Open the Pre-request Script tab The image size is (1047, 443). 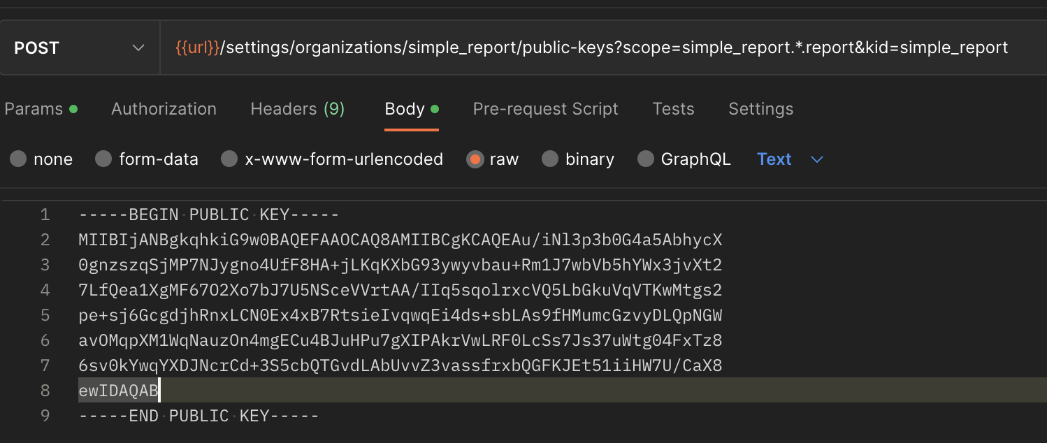click(x=545, y=108)
